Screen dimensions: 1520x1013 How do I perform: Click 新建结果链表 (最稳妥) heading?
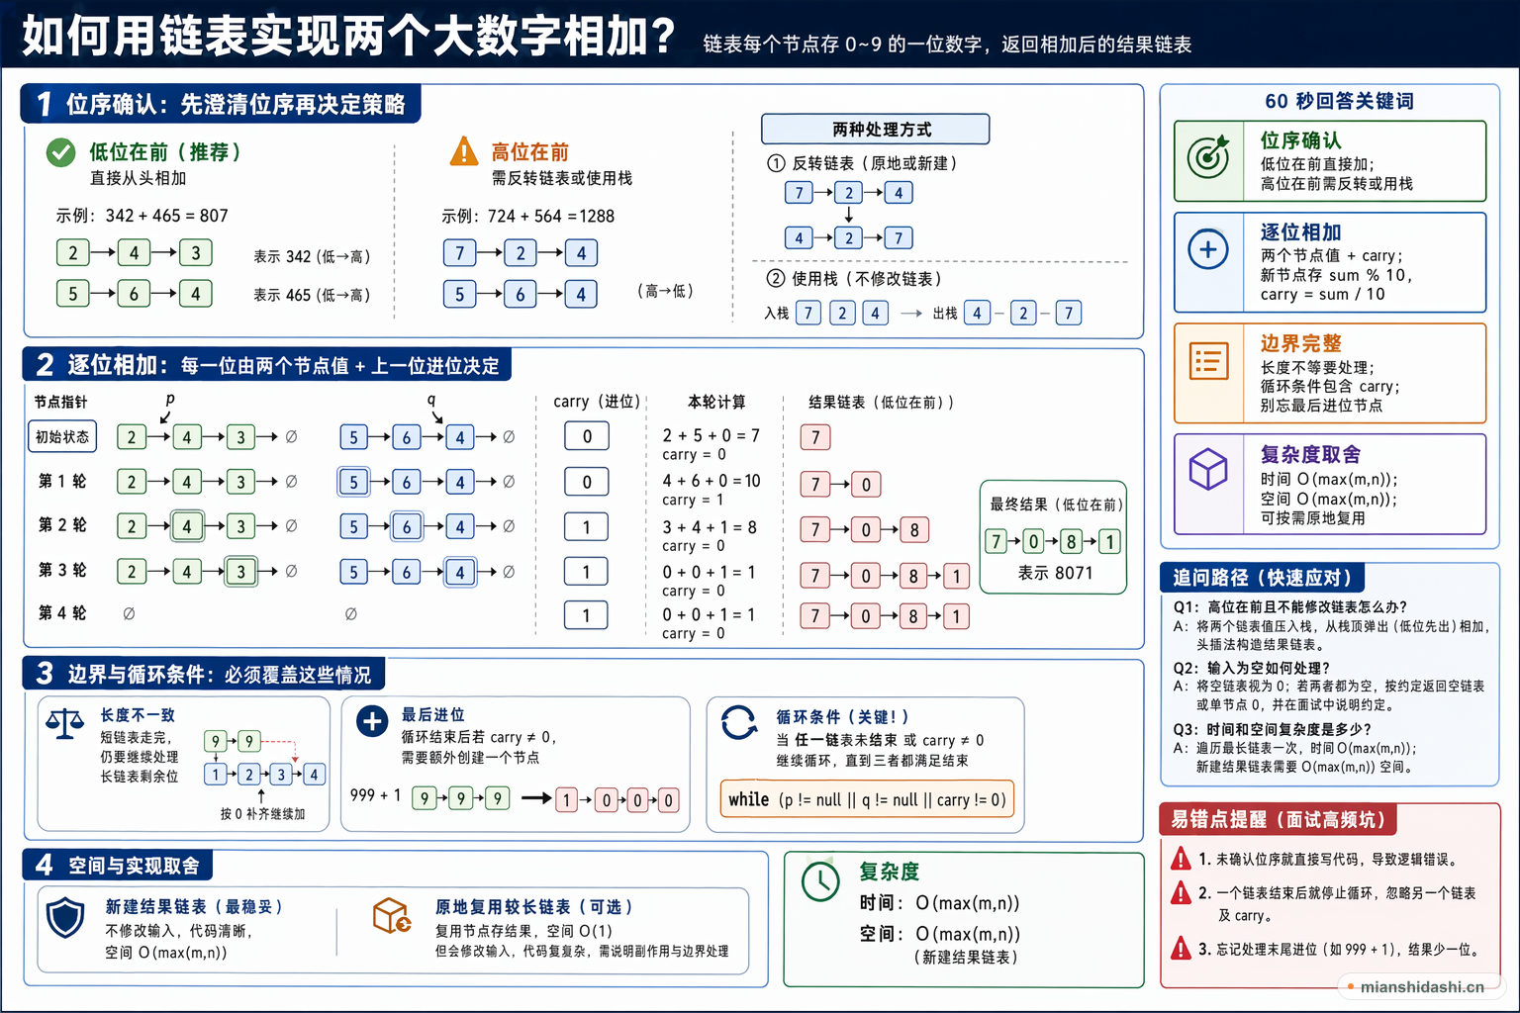point(196,907)
